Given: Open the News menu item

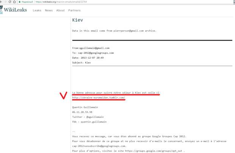Looking at the screenshot, I should click(49, 10).
